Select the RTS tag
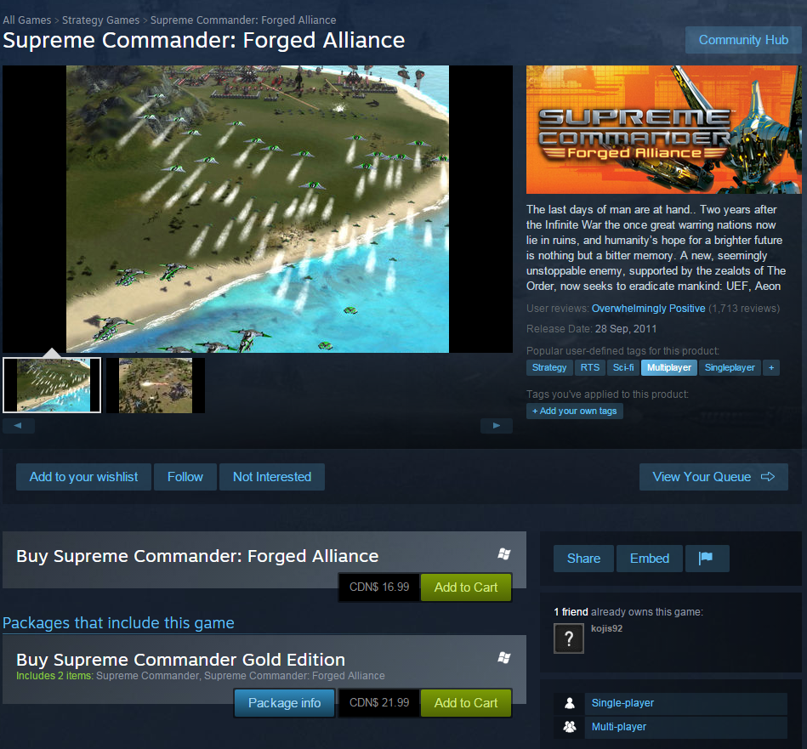The image size is (807, 749). point(590,367)
